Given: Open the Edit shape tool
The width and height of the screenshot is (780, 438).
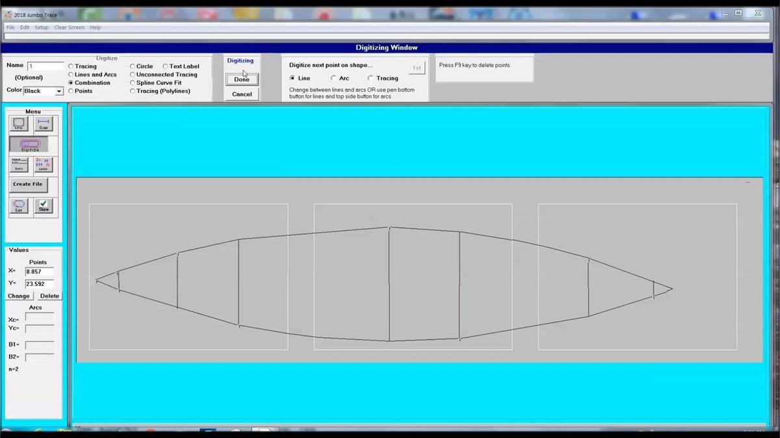Looking at the screenshot, I should pyautogui.click(x=19, y=207).
